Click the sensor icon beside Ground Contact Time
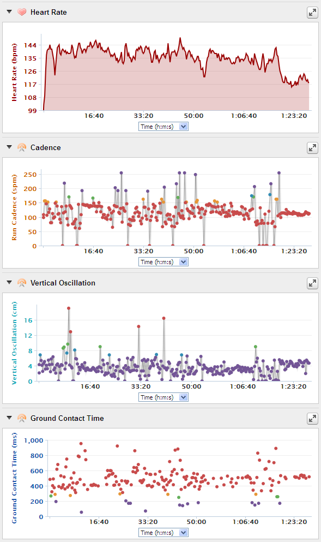This screenshot has width=321, height=542. click(22, 418)
